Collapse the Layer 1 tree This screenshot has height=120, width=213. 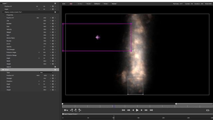pyautogui.click(x=1, y=3)
